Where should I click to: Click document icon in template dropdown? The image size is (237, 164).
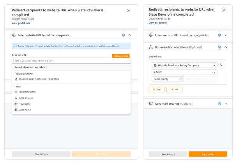[x=155, y=65]
